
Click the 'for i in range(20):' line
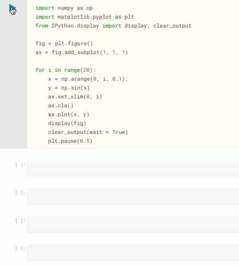click(x=66, y=70)
